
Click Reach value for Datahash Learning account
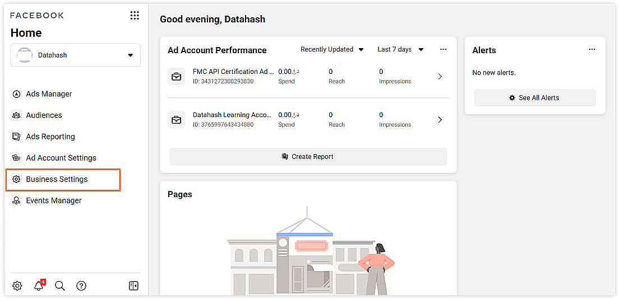coord(330,115)
